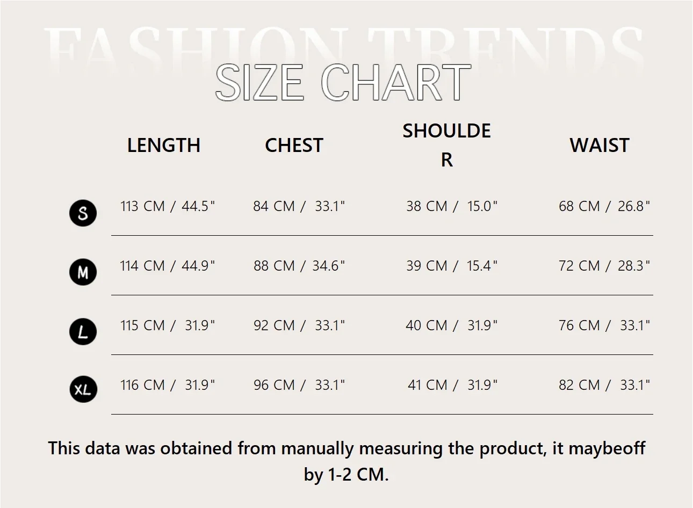Click the WAIST column header
The height and width of the screenshot is (508, 693).
(x=599, y=146)
